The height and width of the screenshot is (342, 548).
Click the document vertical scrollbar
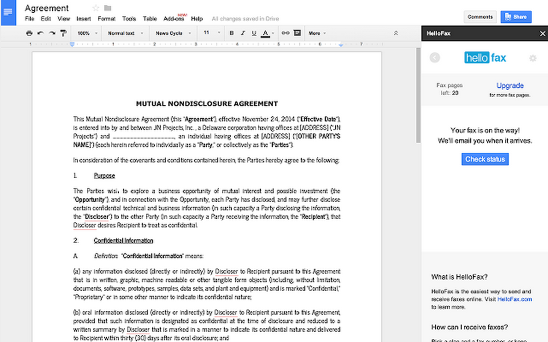(x=418, y=96)
